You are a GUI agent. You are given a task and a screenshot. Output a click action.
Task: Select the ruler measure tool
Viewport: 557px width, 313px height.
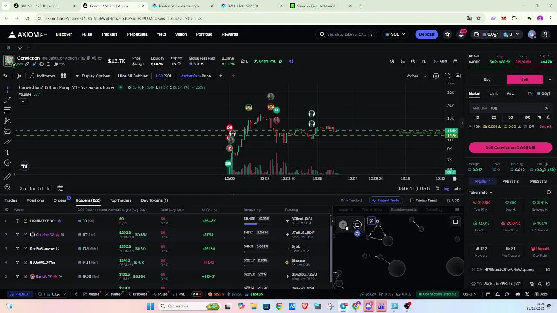coord(7,176)
